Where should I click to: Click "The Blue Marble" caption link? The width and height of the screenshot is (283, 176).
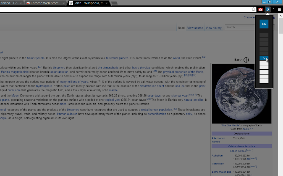point(230,125)
